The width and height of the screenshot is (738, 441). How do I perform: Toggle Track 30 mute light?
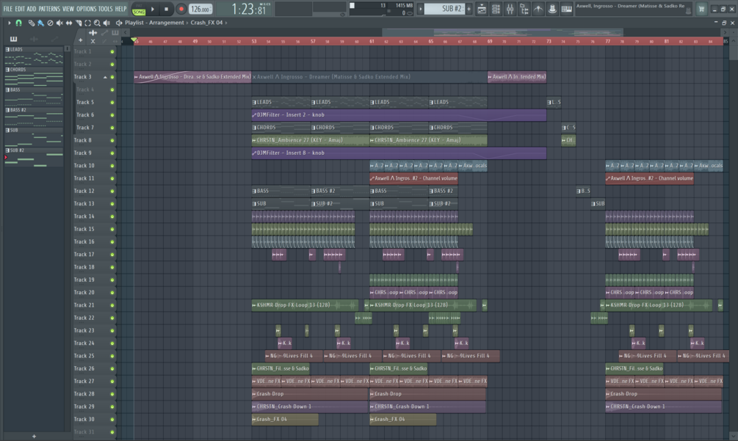point(112,420)
